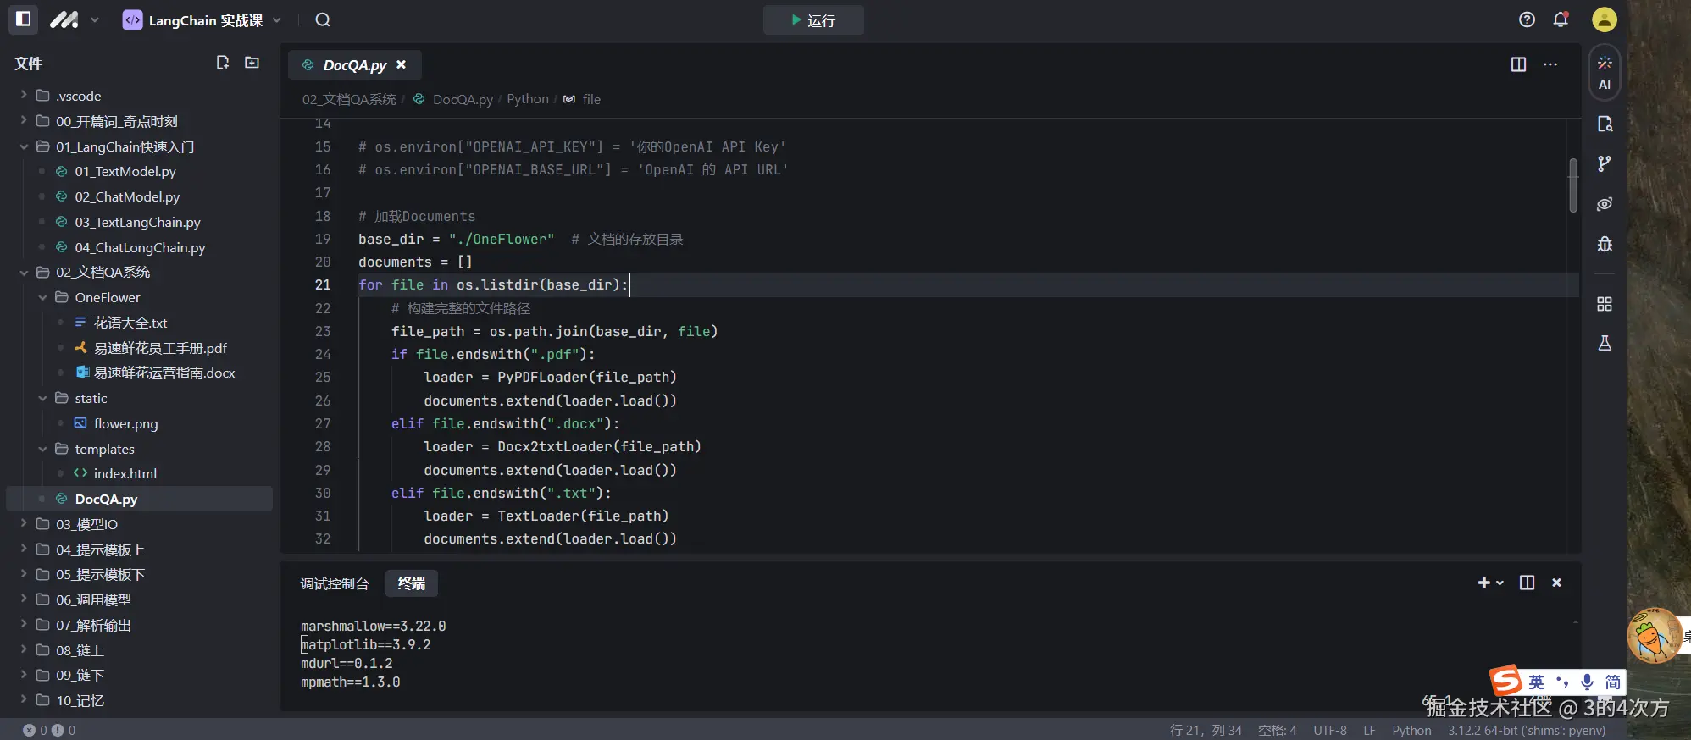Click the editor vertical scrollbar
The height and width of the screenshot is (740, 1691).
[x=1572, y=185]
